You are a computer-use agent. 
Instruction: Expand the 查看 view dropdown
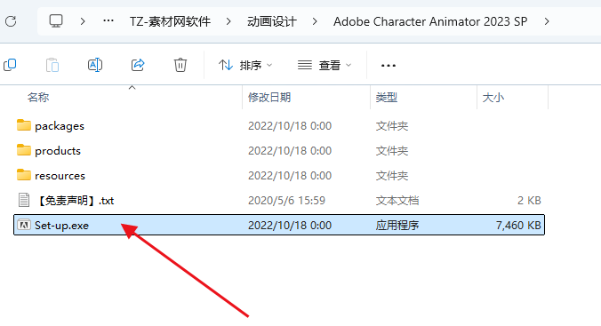(x=325, y=65)
